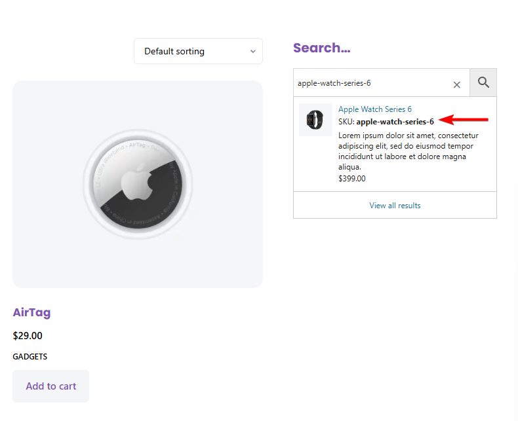Image resolution: width=518 pixels, height=421 pixels.
Task: Open the Default sorting dropdown
Action: pos(197,51)
